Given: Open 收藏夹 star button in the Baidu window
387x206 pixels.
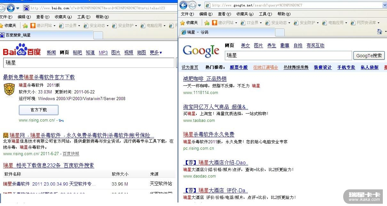Looking at the screenshot, I should pyautogui.click(x=9, y=26).
